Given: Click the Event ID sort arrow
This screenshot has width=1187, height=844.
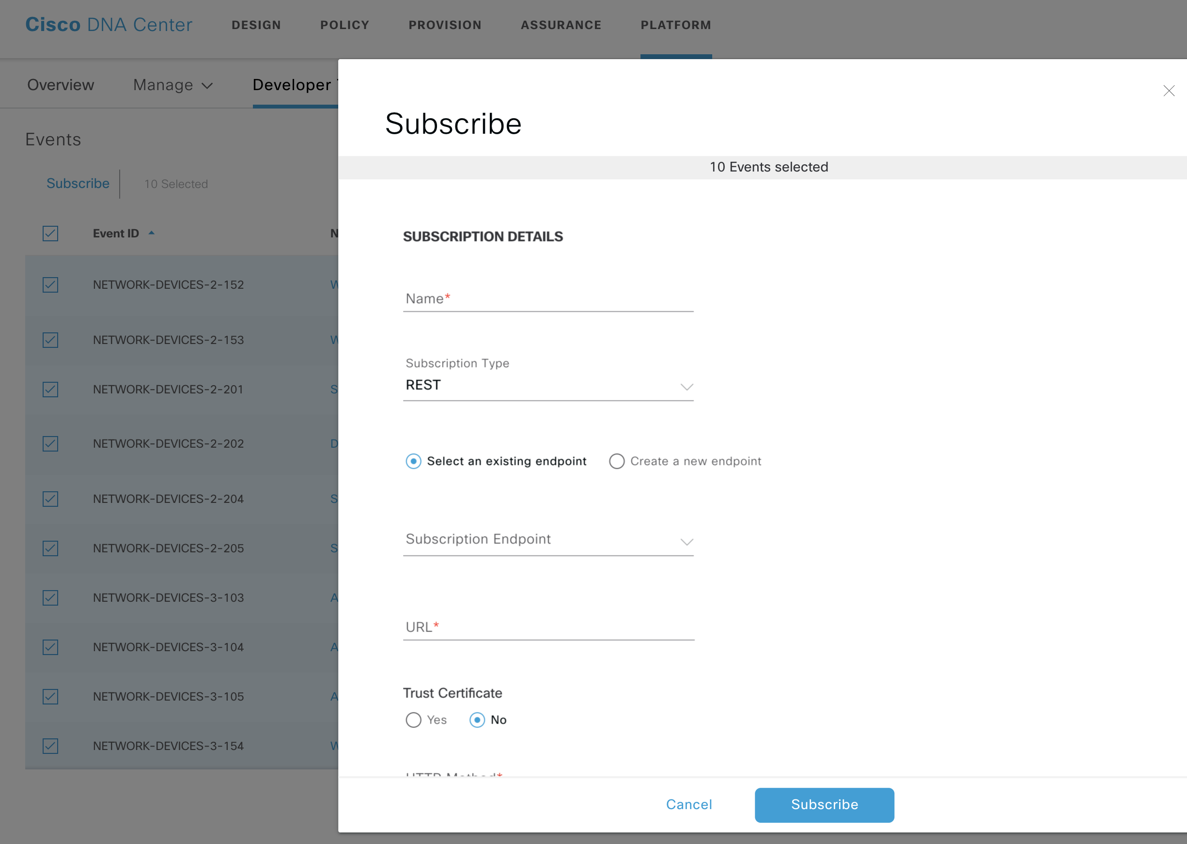Looking at the screenshot, I should coord(151,234).
